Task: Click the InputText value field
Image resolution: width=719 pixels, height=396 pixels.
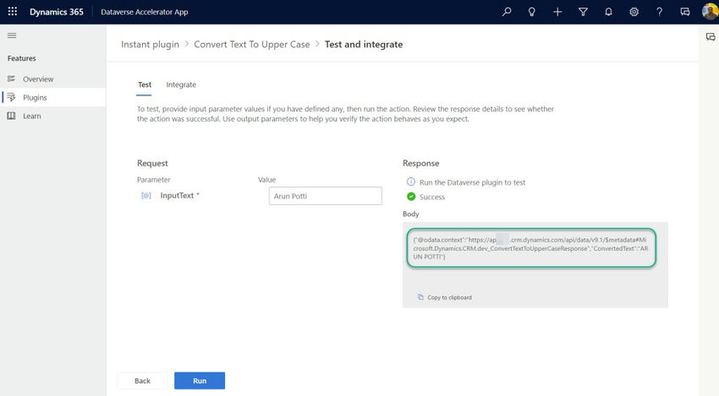Action: [x=325, y=196]
